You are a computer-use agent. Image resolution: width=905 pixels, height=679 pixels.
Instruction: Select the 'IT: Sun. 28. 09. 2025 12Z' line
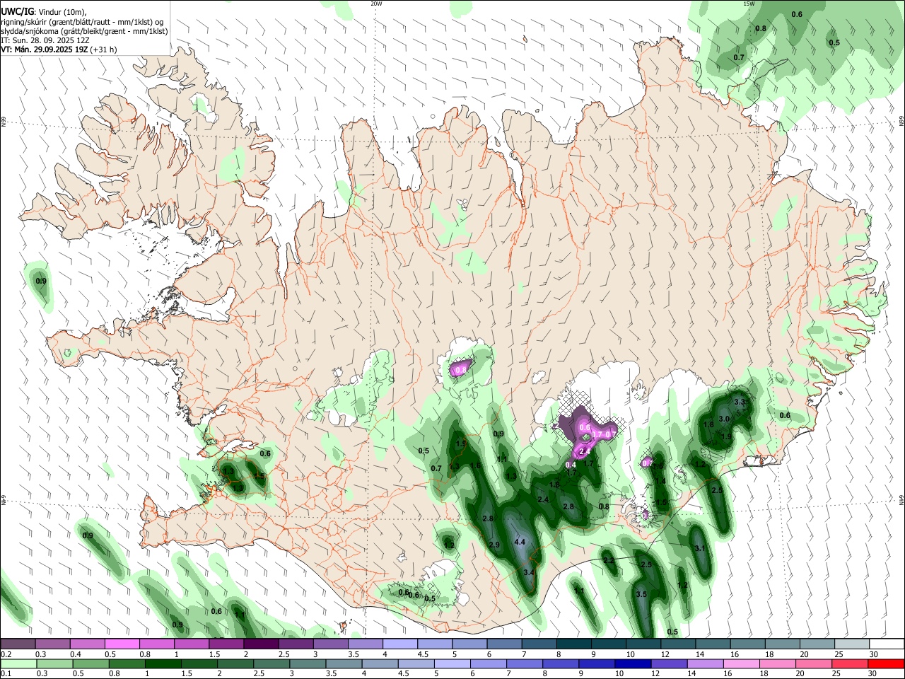tap(45, 40)
